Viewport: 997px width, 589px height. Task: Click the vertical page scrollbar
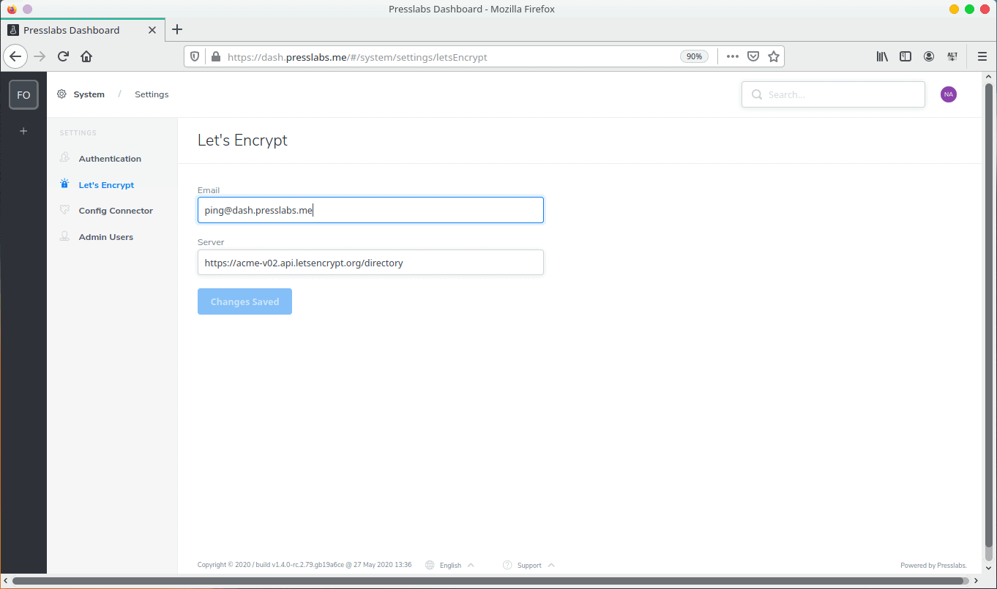(990, 314)
